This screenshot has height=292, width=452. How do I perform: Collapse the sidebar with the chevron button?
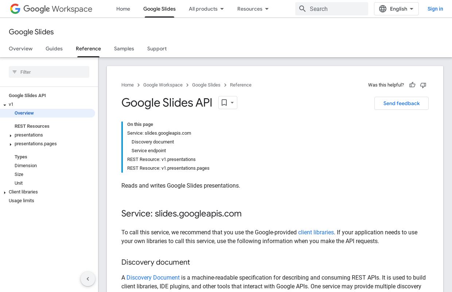(88, 279)
